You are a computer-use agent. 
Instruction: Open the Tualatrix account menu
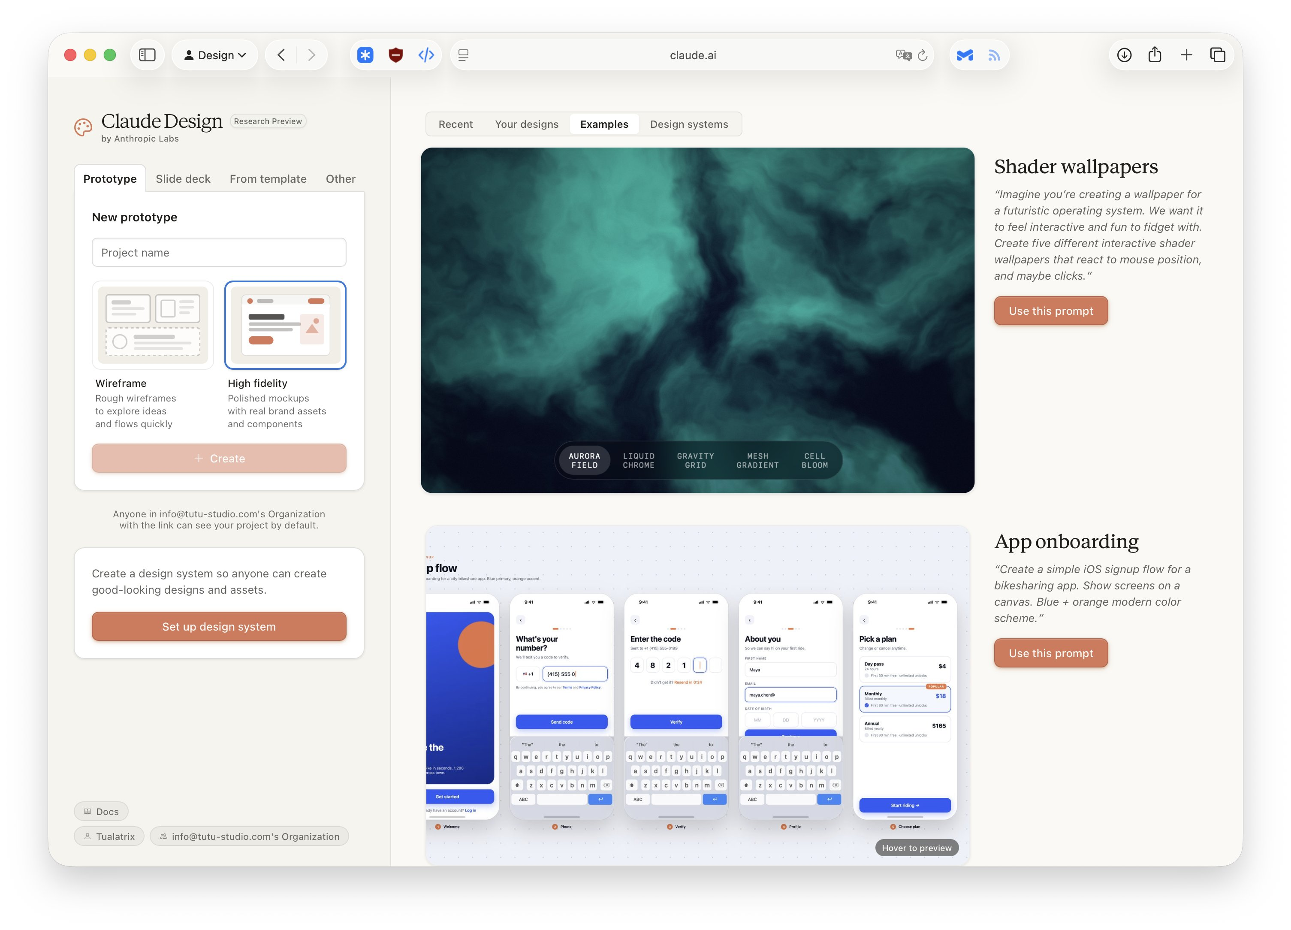pos(109,836)
